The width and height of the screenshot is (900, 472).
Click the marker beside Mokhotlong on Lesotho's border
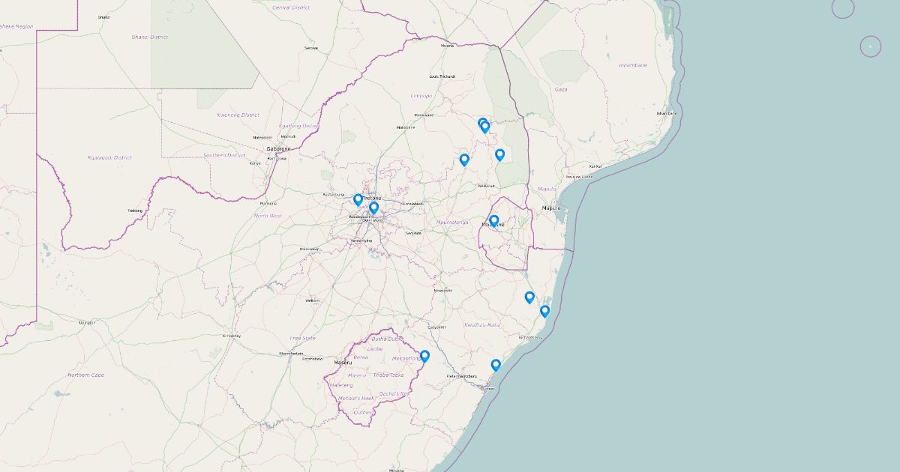424,356
